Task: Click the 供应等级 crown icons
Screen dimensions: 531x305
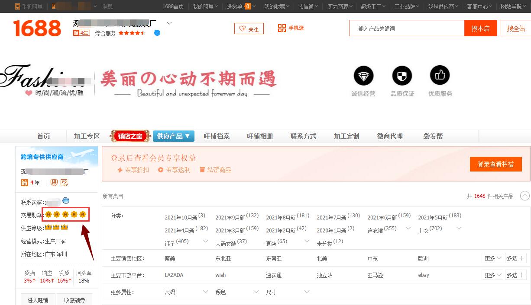Action: [x=56, y=227]
